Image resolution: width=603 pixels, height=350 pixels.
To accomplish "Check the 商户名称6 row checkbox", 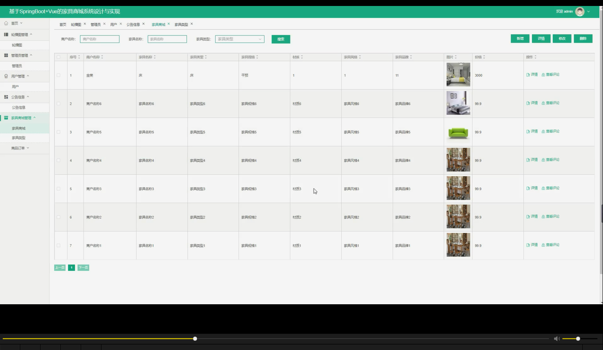I will [58, 103].
